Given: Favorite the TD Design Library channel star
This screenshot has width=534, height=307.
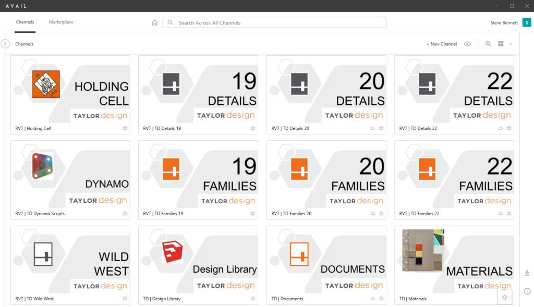Looking at the screenshot, I should point(253,299).
